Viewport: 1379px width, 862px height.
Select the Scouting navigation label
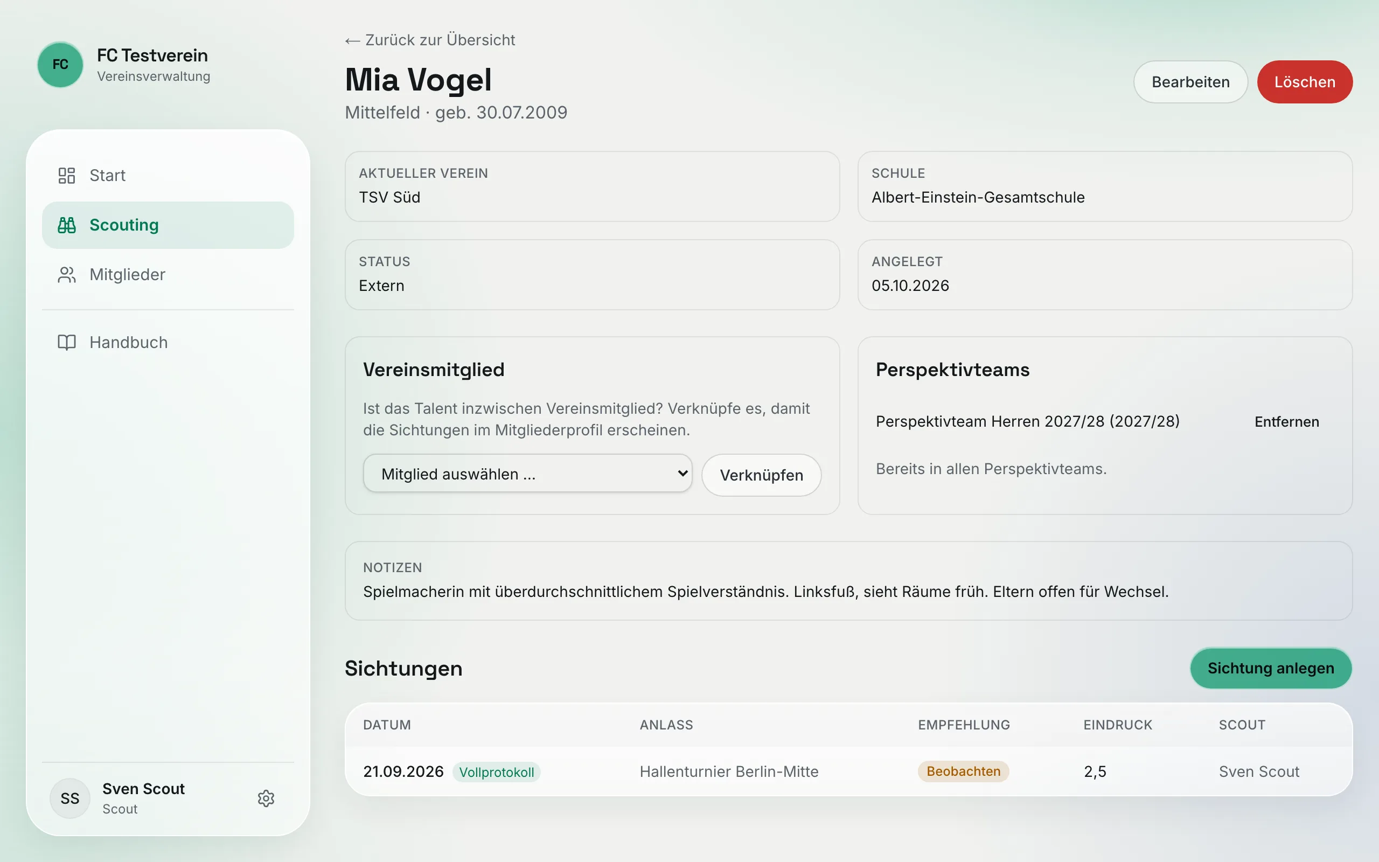(124, 225)
